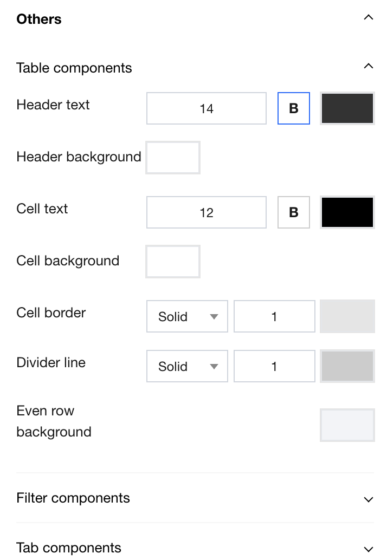
Task: Click the Filter components heading
Action: (73, 498)
